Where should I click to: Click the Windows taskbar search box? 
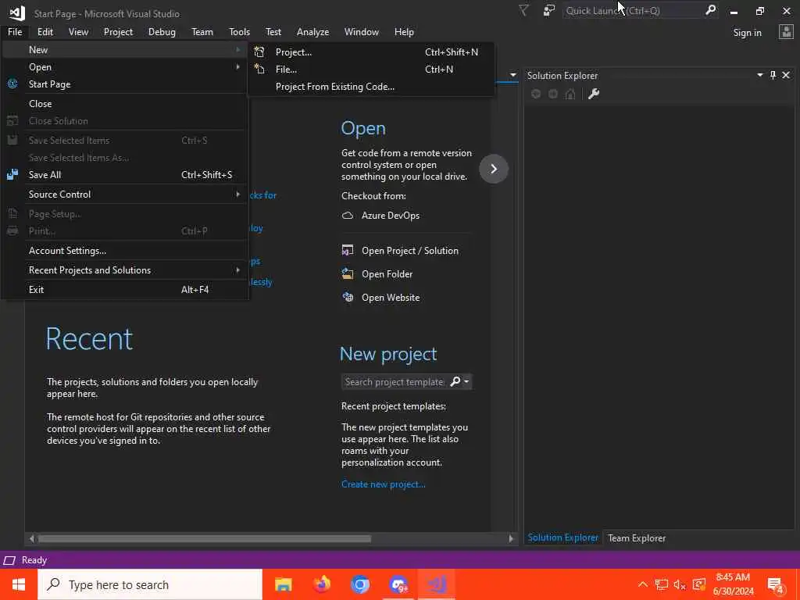(x=150, y=584)
